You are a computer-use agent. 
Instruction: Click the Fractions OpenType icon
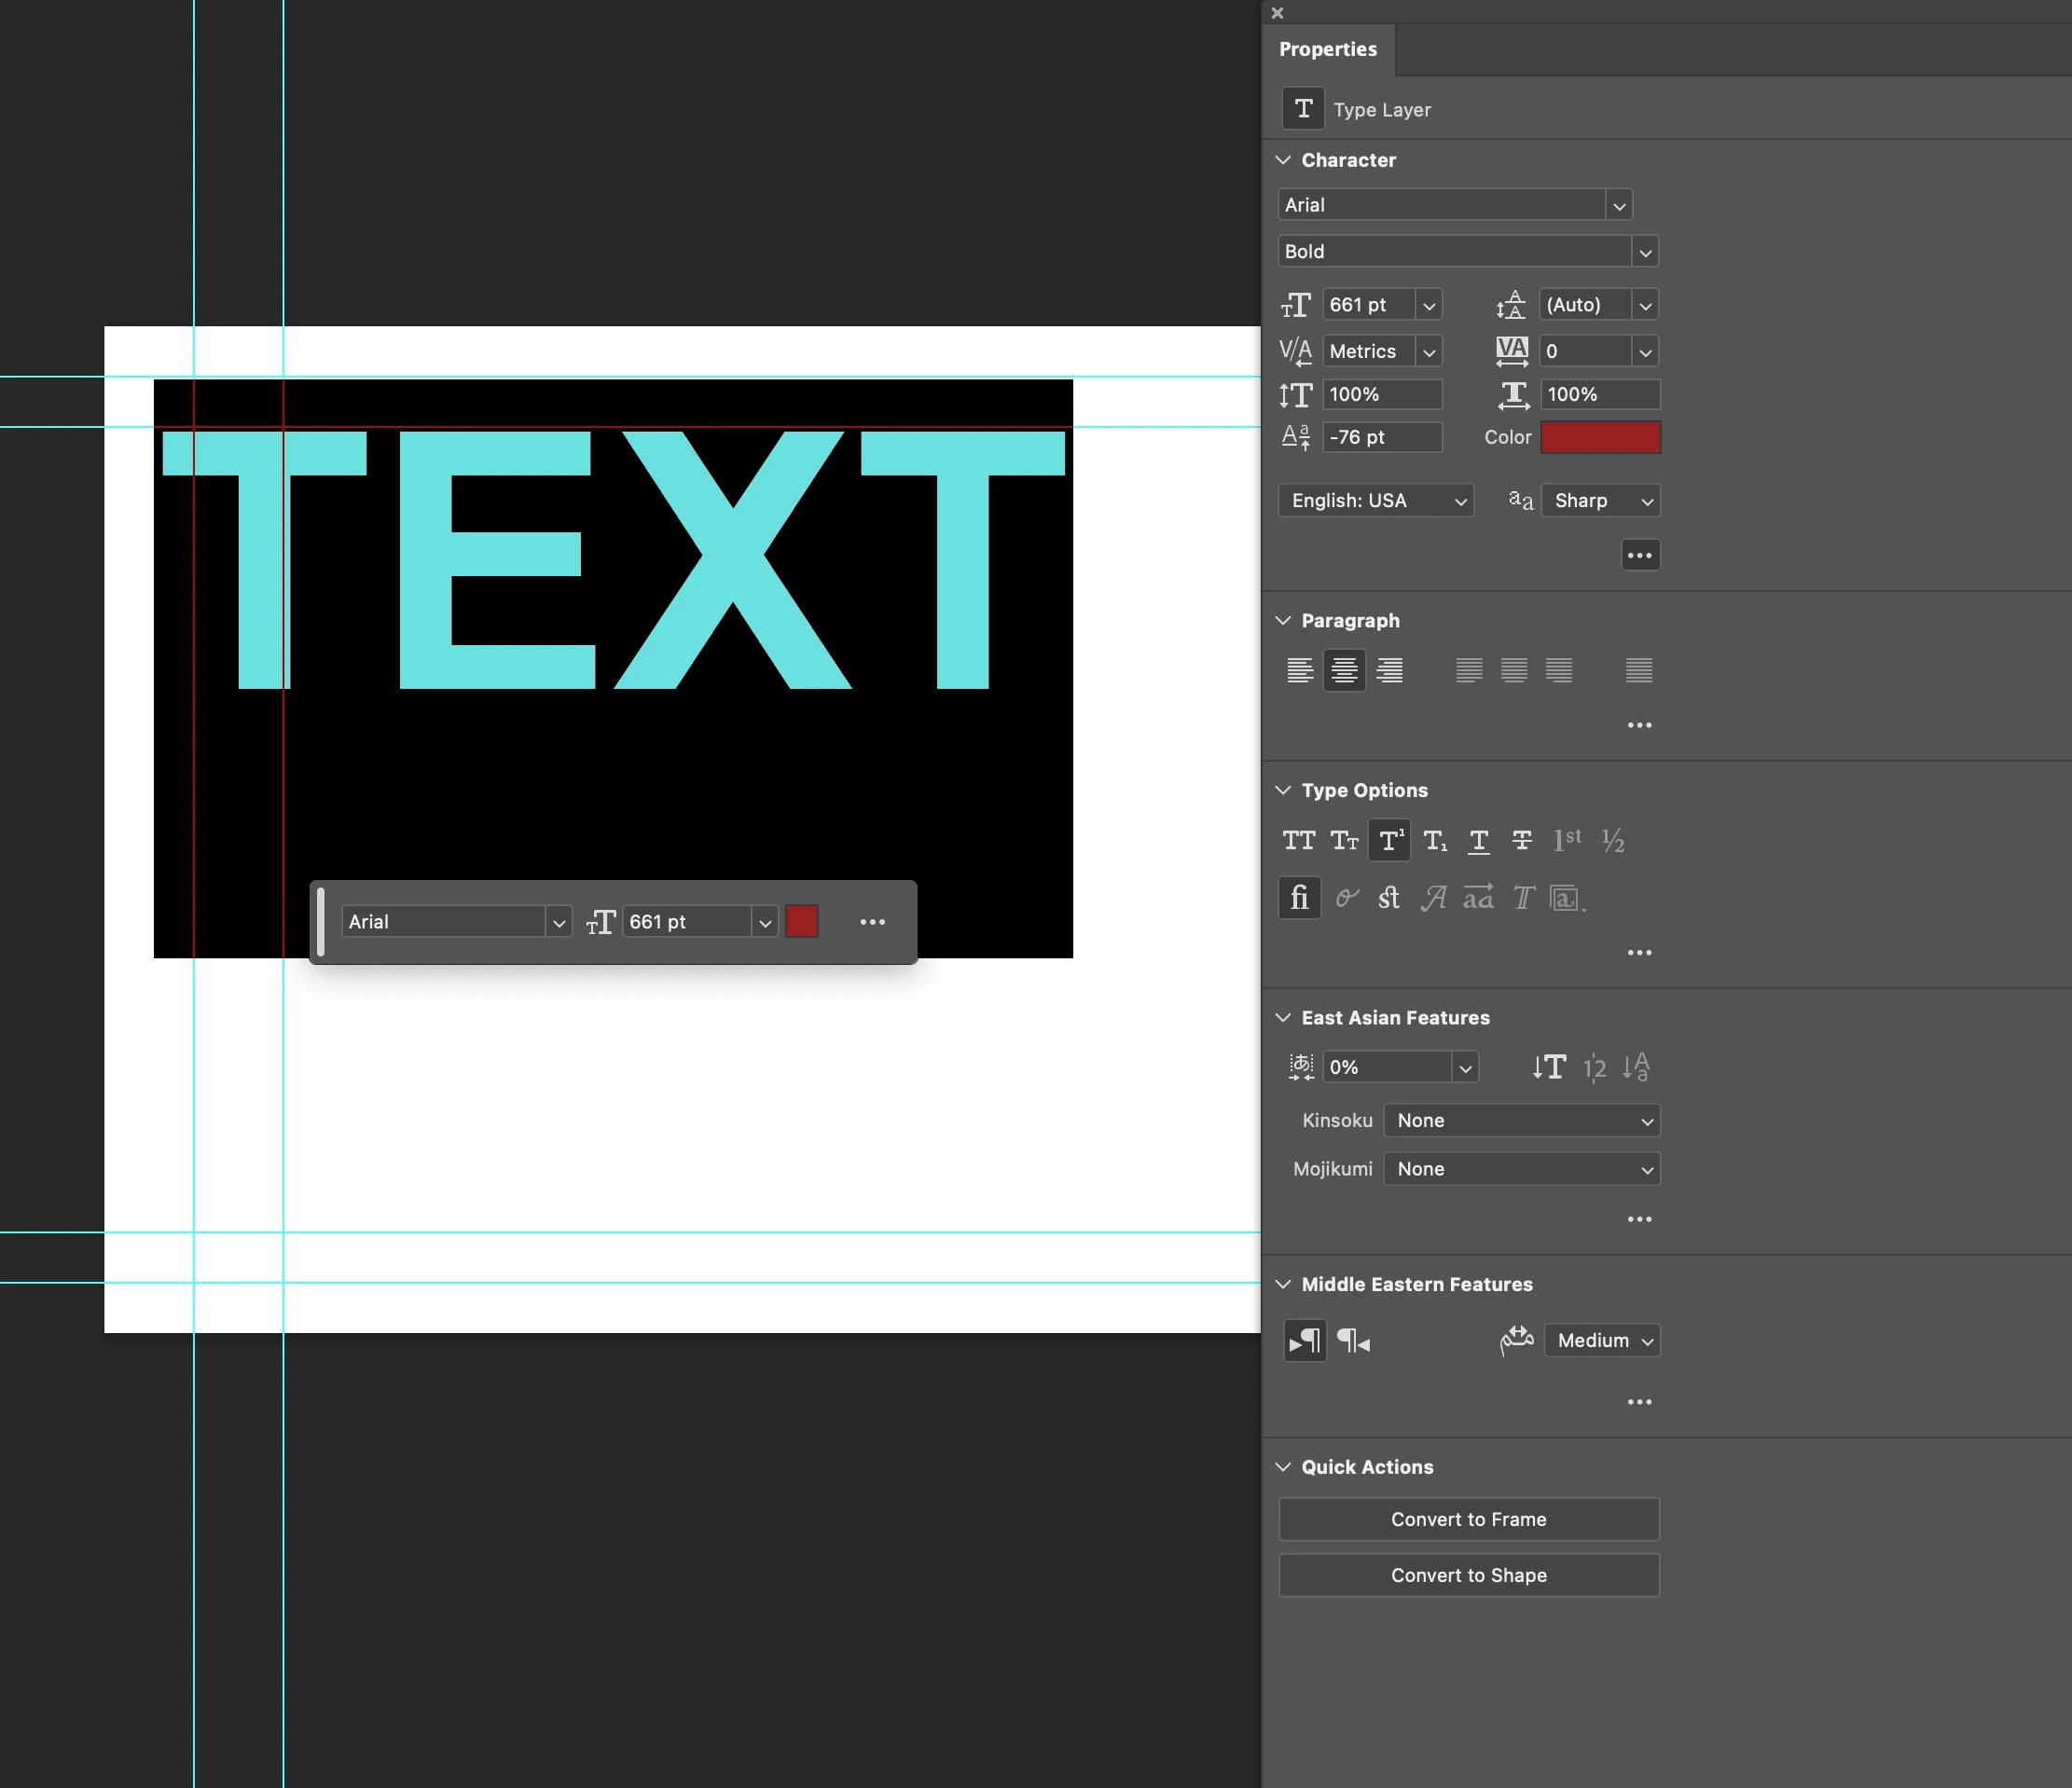pos(1613,841)
